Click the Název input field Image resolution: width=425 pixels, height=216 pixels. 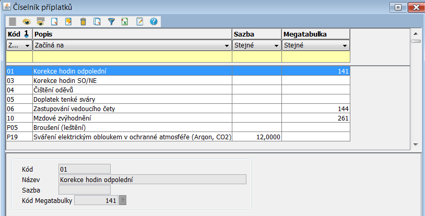point(152,179)
